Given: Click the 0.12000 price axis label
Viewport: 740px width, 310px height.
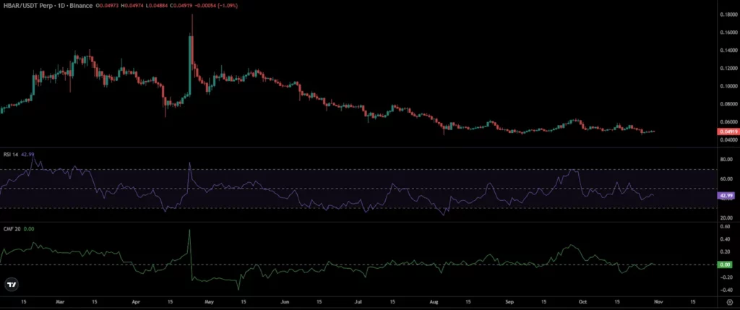Looking at the screenshot, I should 728,69.
